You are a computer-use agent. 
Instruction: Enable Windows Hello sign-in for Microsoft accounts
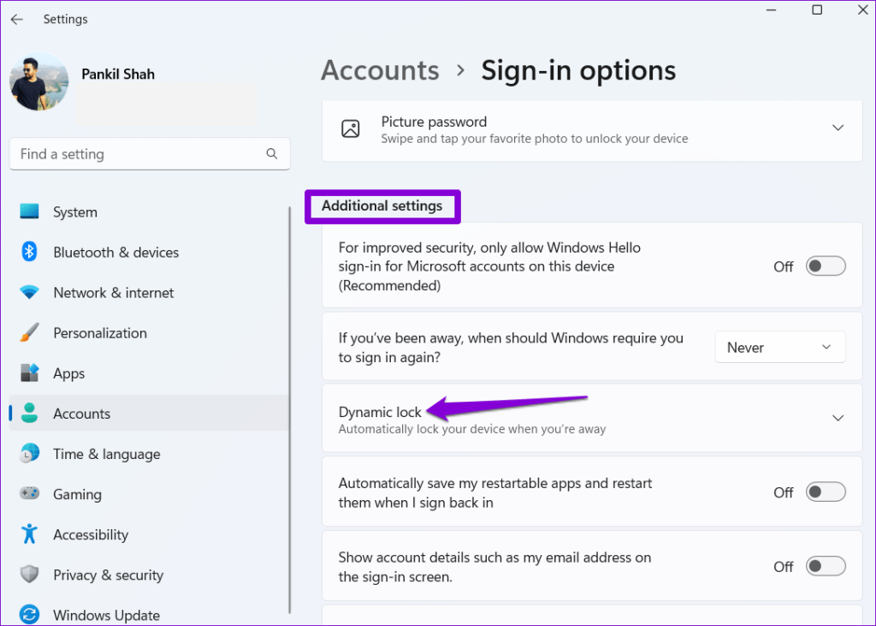click(825, 265)
